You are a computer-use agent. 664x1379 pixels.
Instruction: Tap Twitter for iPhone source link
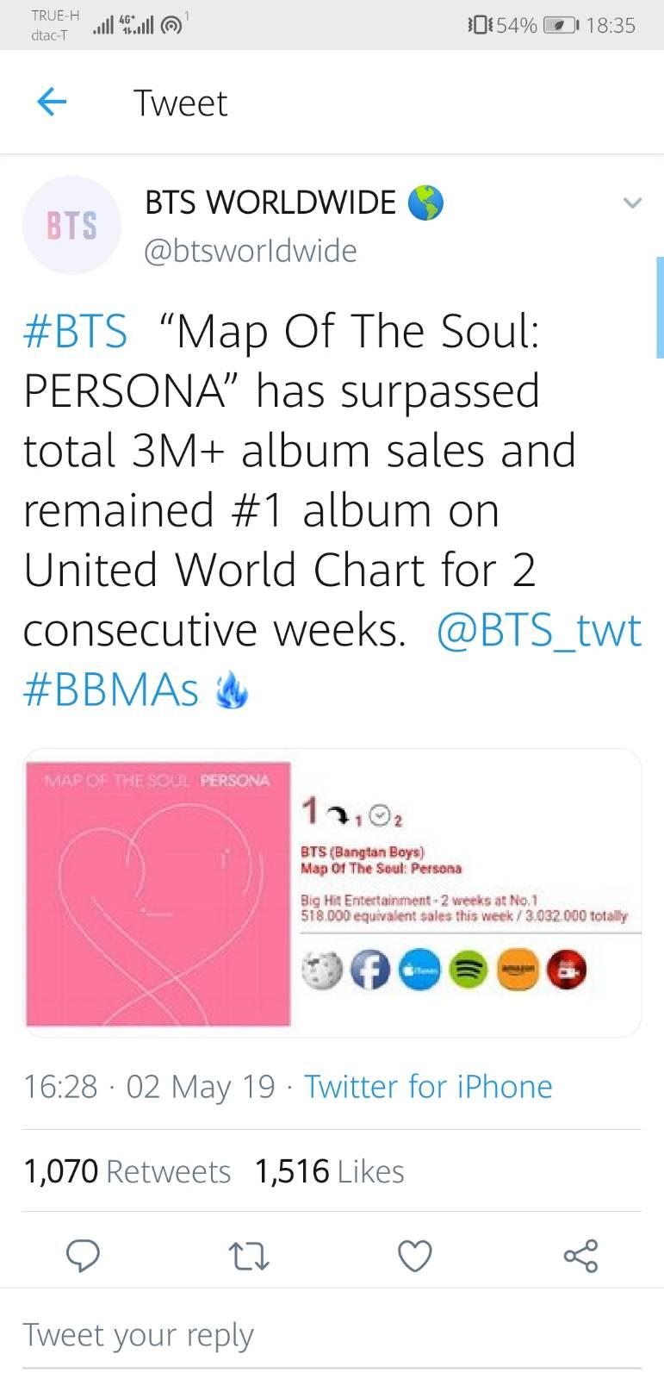428,1086
